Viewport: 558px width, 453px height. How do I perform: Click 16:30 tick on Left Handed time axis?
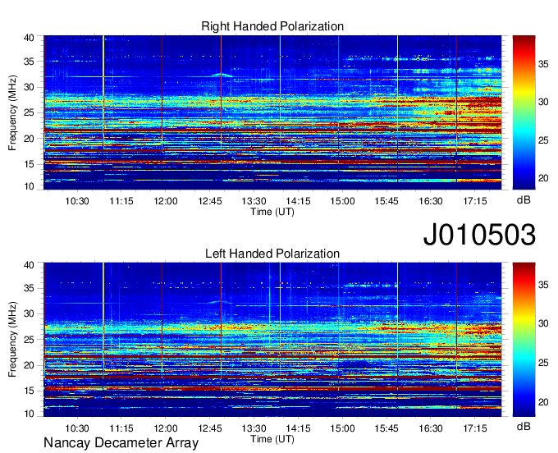coord(431,428)
